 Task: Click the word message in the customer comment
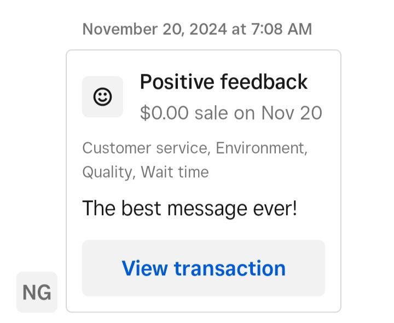tap(207, 209)
